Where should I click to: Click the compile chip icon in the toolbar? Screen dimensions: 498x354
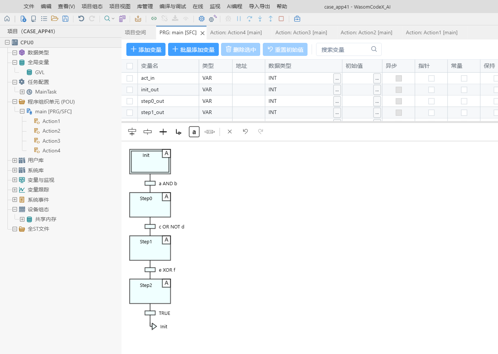pos(202,19)
